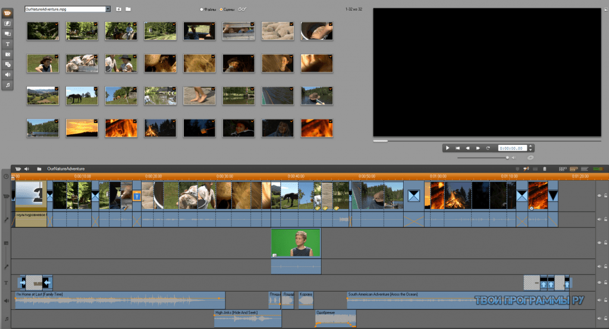Switch to Text list view icon

585,169
